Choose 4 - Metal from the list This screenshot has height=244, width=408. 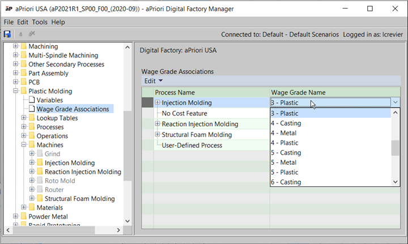(330, 133)
